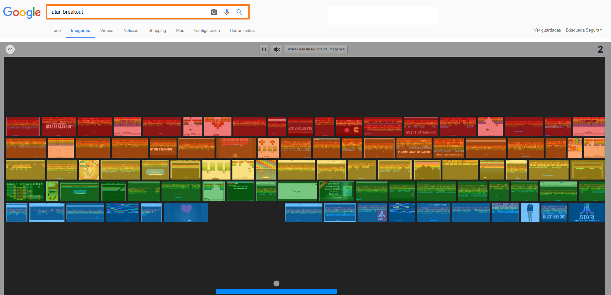
Task: Switch to the Todo tab
Action: coord(56,31)
